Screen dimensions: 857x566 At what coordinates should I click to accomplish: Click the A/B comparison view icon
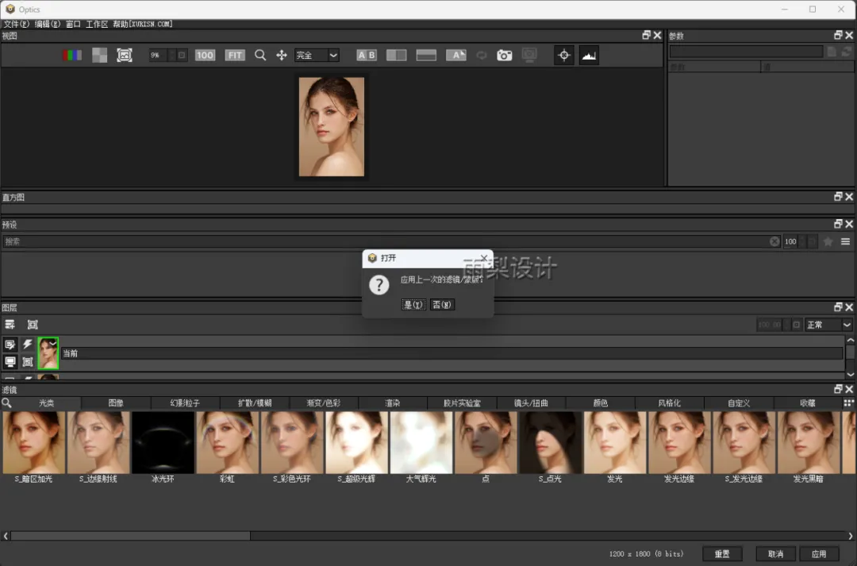(x=366, y=56)
